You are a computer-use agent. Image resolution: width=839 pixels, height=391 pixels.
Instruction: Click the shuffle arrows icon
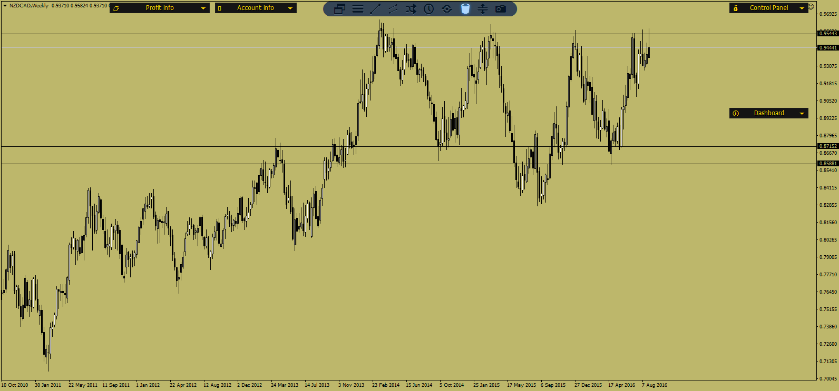[x=411, y=8]
